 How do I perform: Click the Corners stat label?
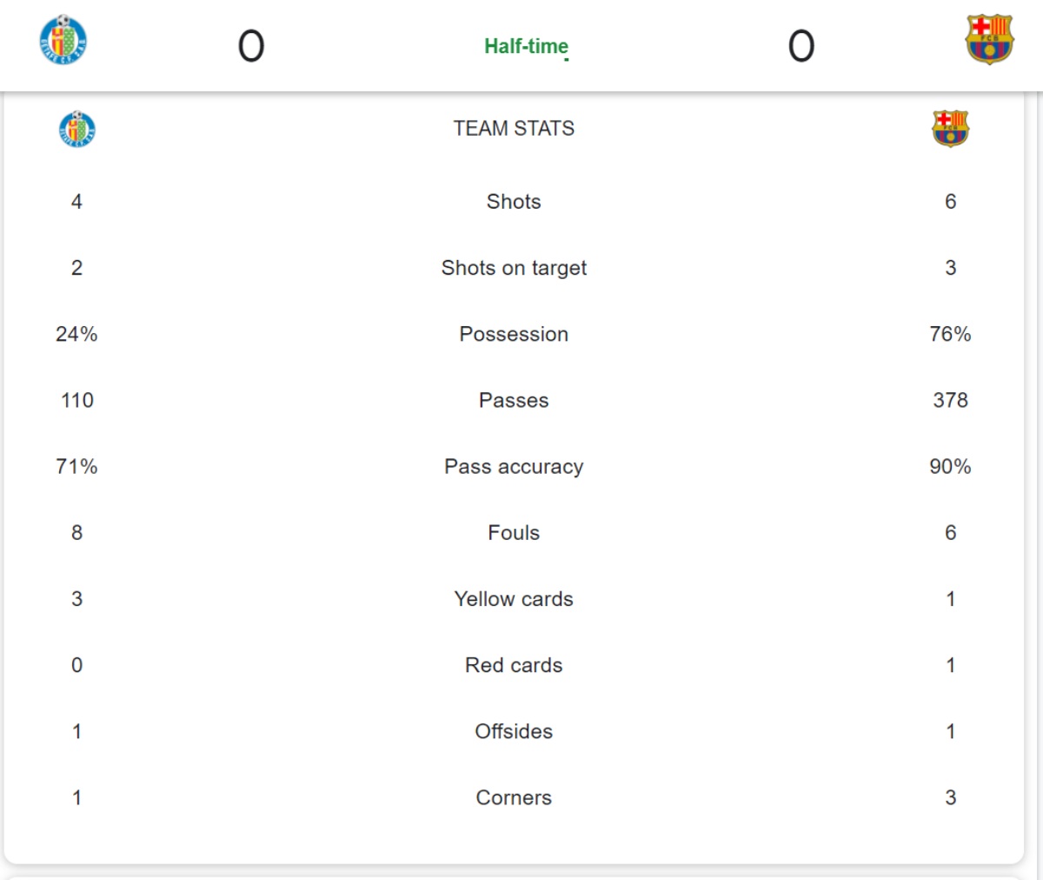(514, 797)
